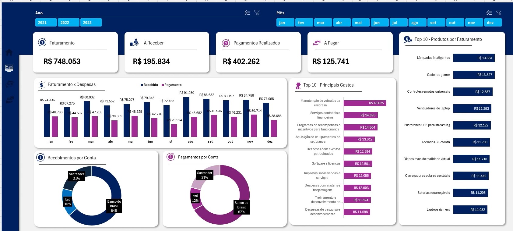Viewport: 513px width, 231px height.
Task: Open the hand-with-money icon in the sidebar
Action: pos(9,100)
